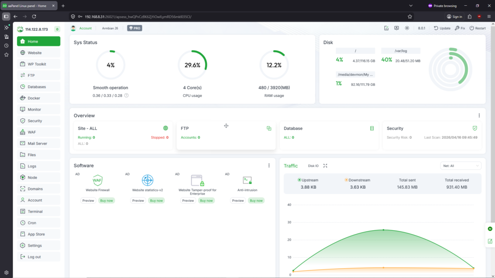Click the Website Firewall WAF shield icon
The height and width of the screenshot is (278, 495).
point(98,181)
